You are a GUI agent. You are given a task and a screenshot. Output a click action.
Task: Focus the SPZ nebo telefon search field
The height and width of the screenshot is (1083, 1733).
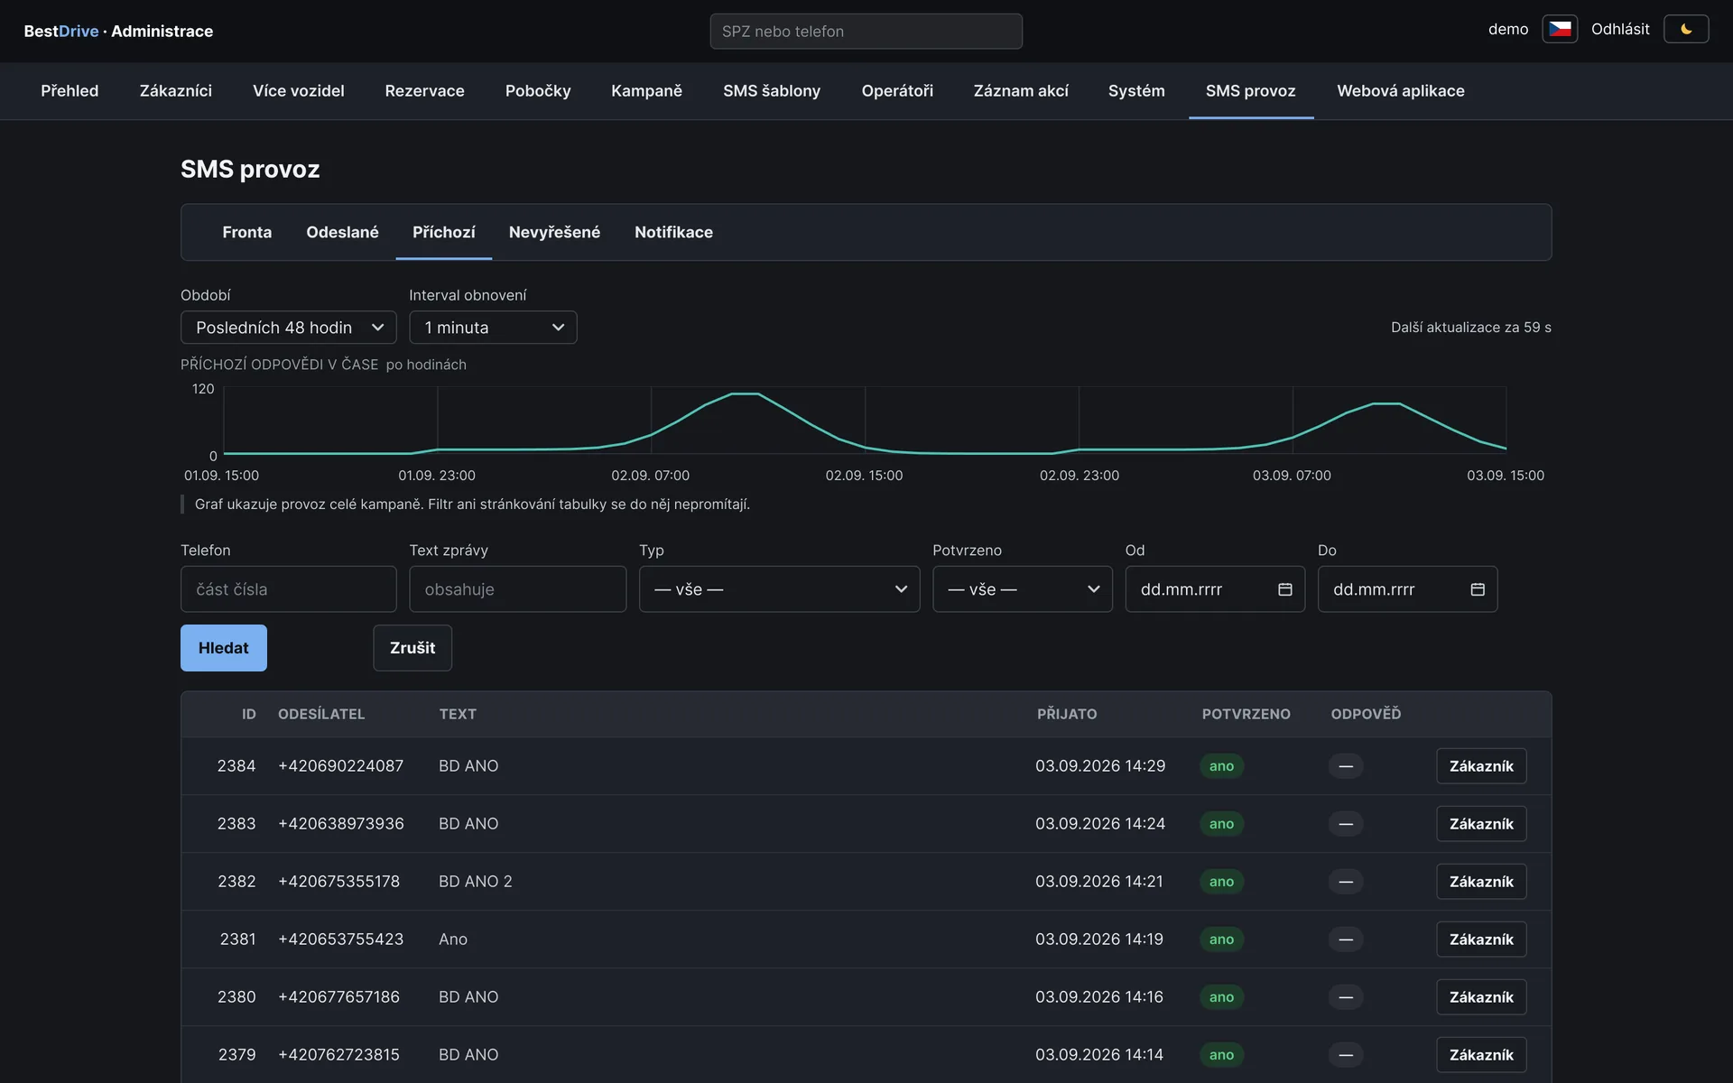(x=866, y=32)
